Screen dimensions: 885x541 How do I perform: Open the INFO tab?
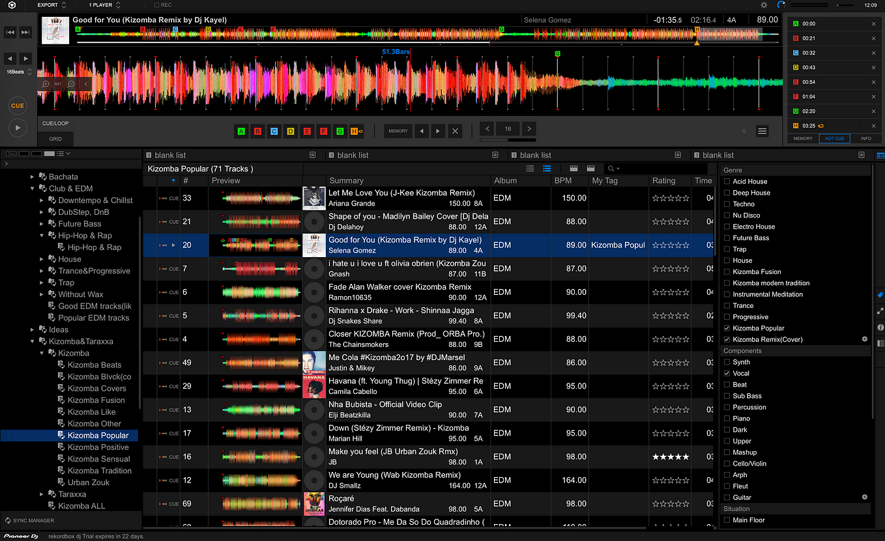tap(866, 139)
